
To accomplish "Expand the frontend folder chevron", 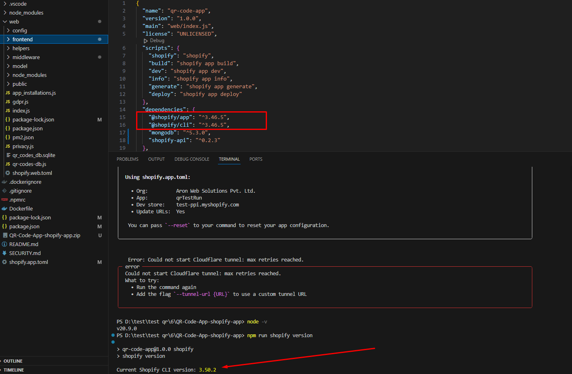I will 8,39.
